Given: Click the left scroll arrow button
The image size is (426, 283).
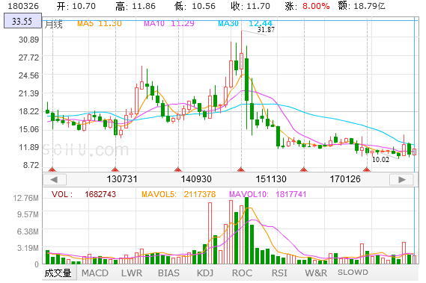Looking at the screenshot, I should pyautogui.click(x=55, y=179).
